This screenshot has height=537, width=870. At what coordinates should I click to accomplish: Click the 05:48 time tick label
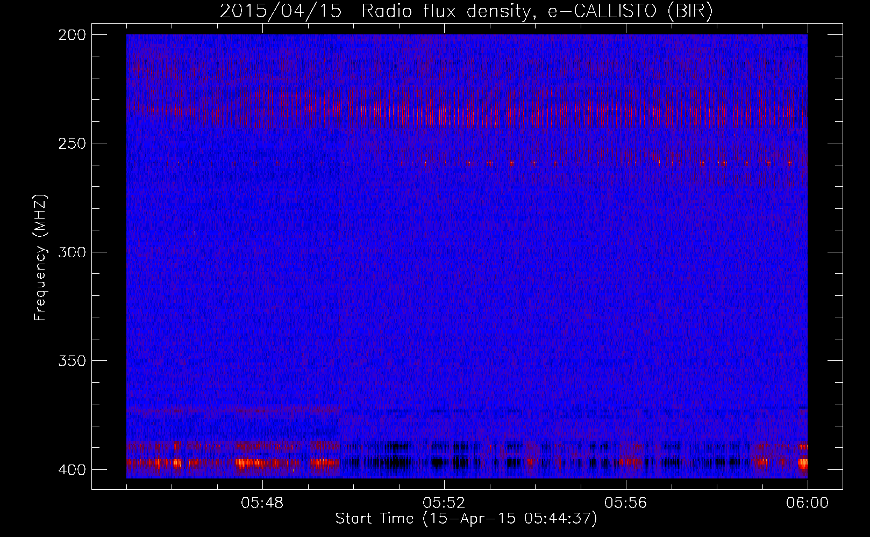point(262,503)
